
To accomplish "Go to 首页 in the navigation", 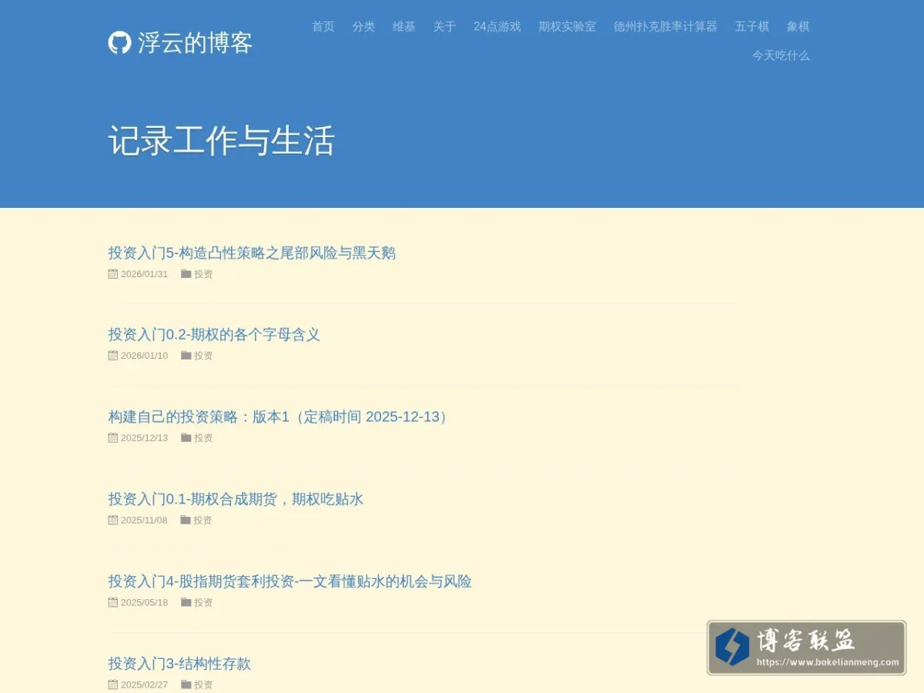I will point(323,26).
